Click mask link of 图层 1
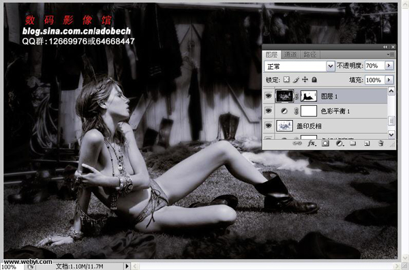 pos(296,96)
